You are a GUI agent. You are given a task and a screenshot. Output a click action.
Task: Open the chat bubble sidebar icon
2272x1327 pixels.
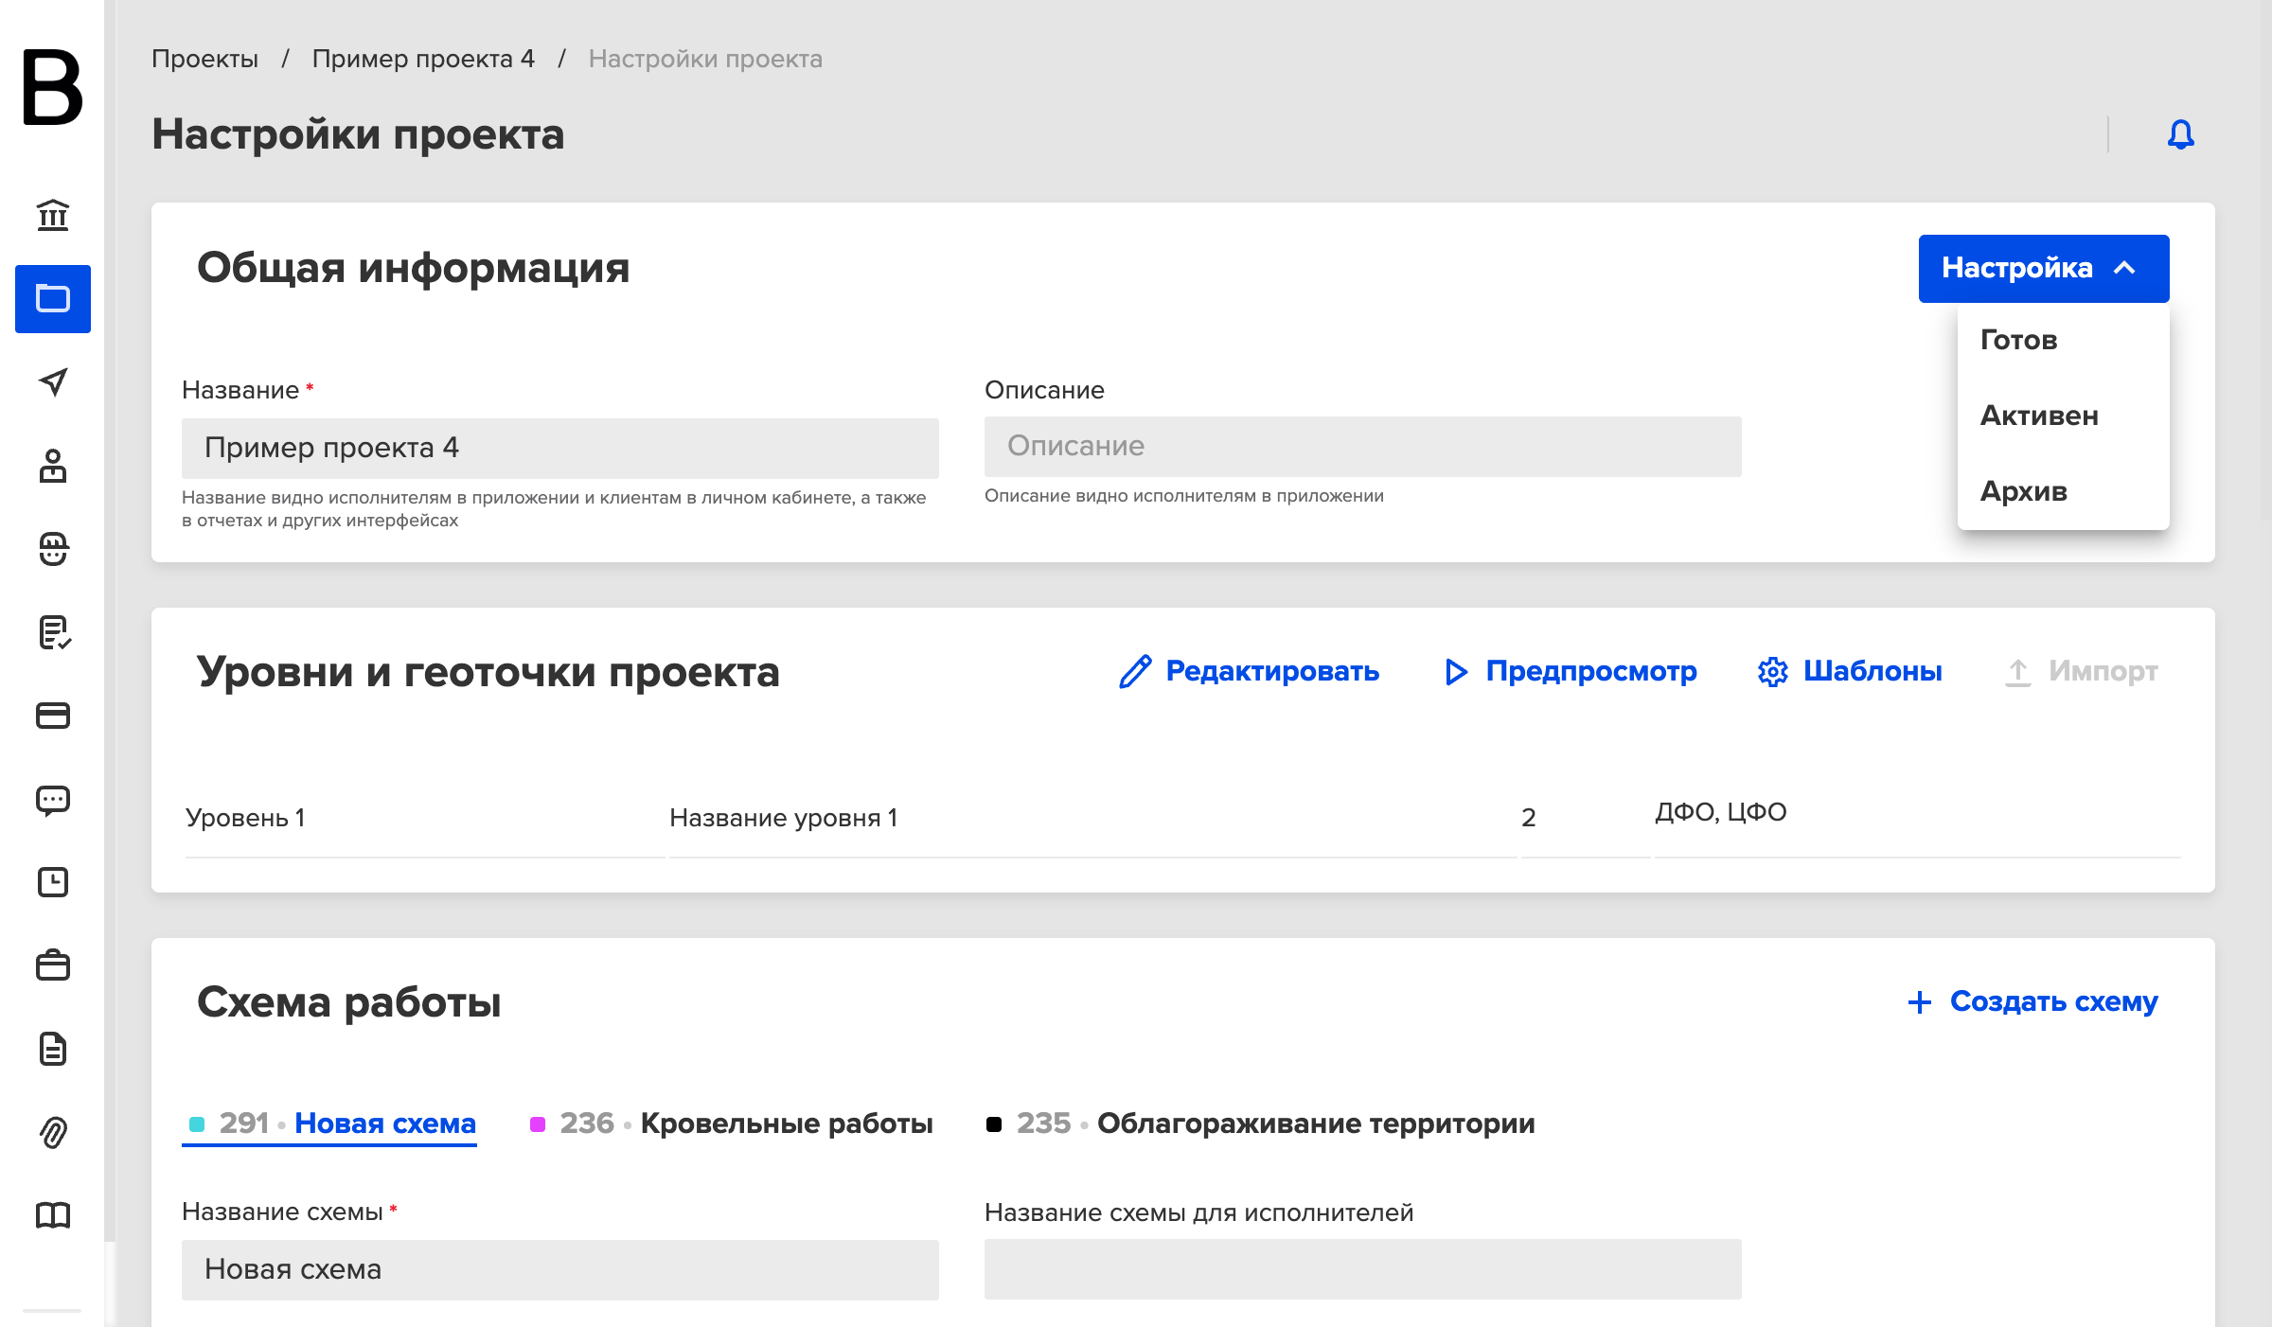[53, 801]
